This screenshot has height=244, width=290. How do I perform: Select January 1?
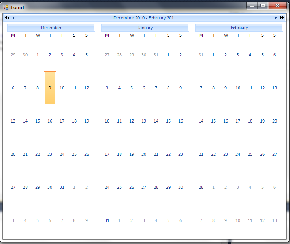[x=168, y=55]
